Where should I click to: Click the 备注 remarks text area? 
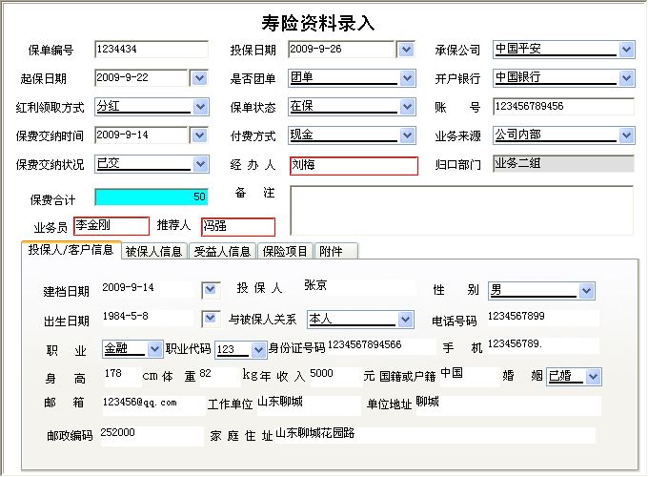click(461, 209)
